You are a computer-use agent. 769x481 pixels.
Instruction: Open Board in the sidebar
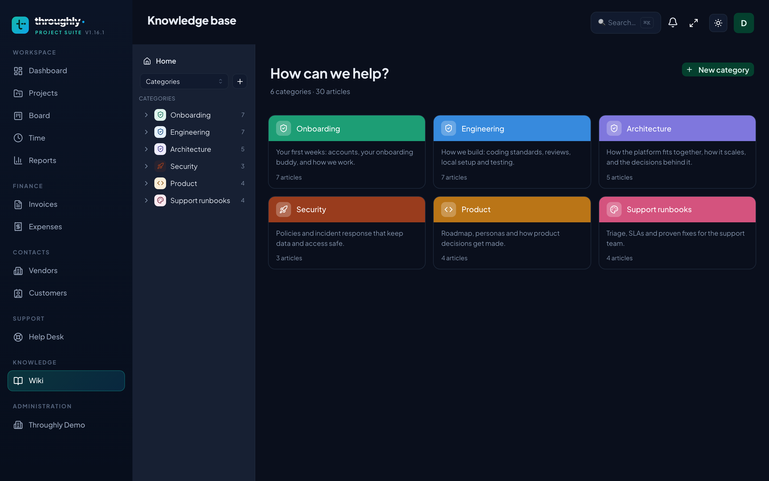pyautogui.click(x=66, y=115)
